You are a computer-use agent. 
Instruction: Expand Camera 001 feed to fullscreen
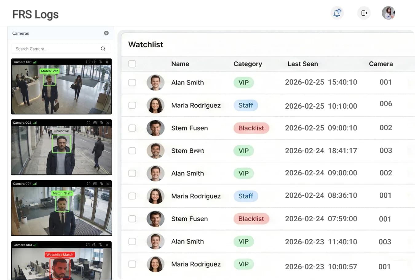tap(88, 62)
